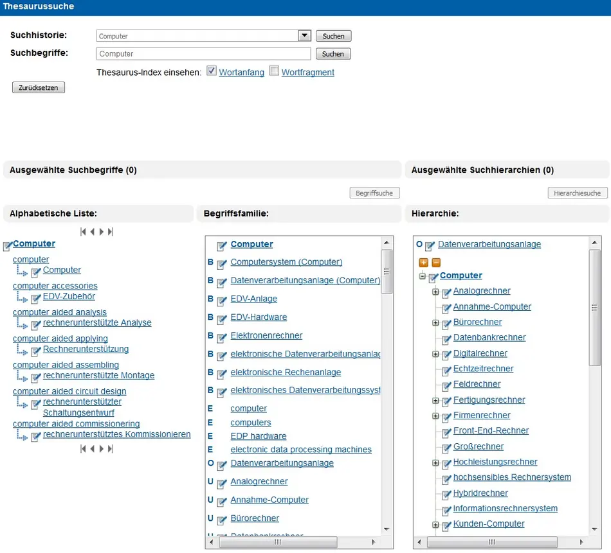This screenshot has height=553, width=611.
Task: Collapse the Computer node in hierarchy
Action: pyautogui.click(x=423, y=276)
